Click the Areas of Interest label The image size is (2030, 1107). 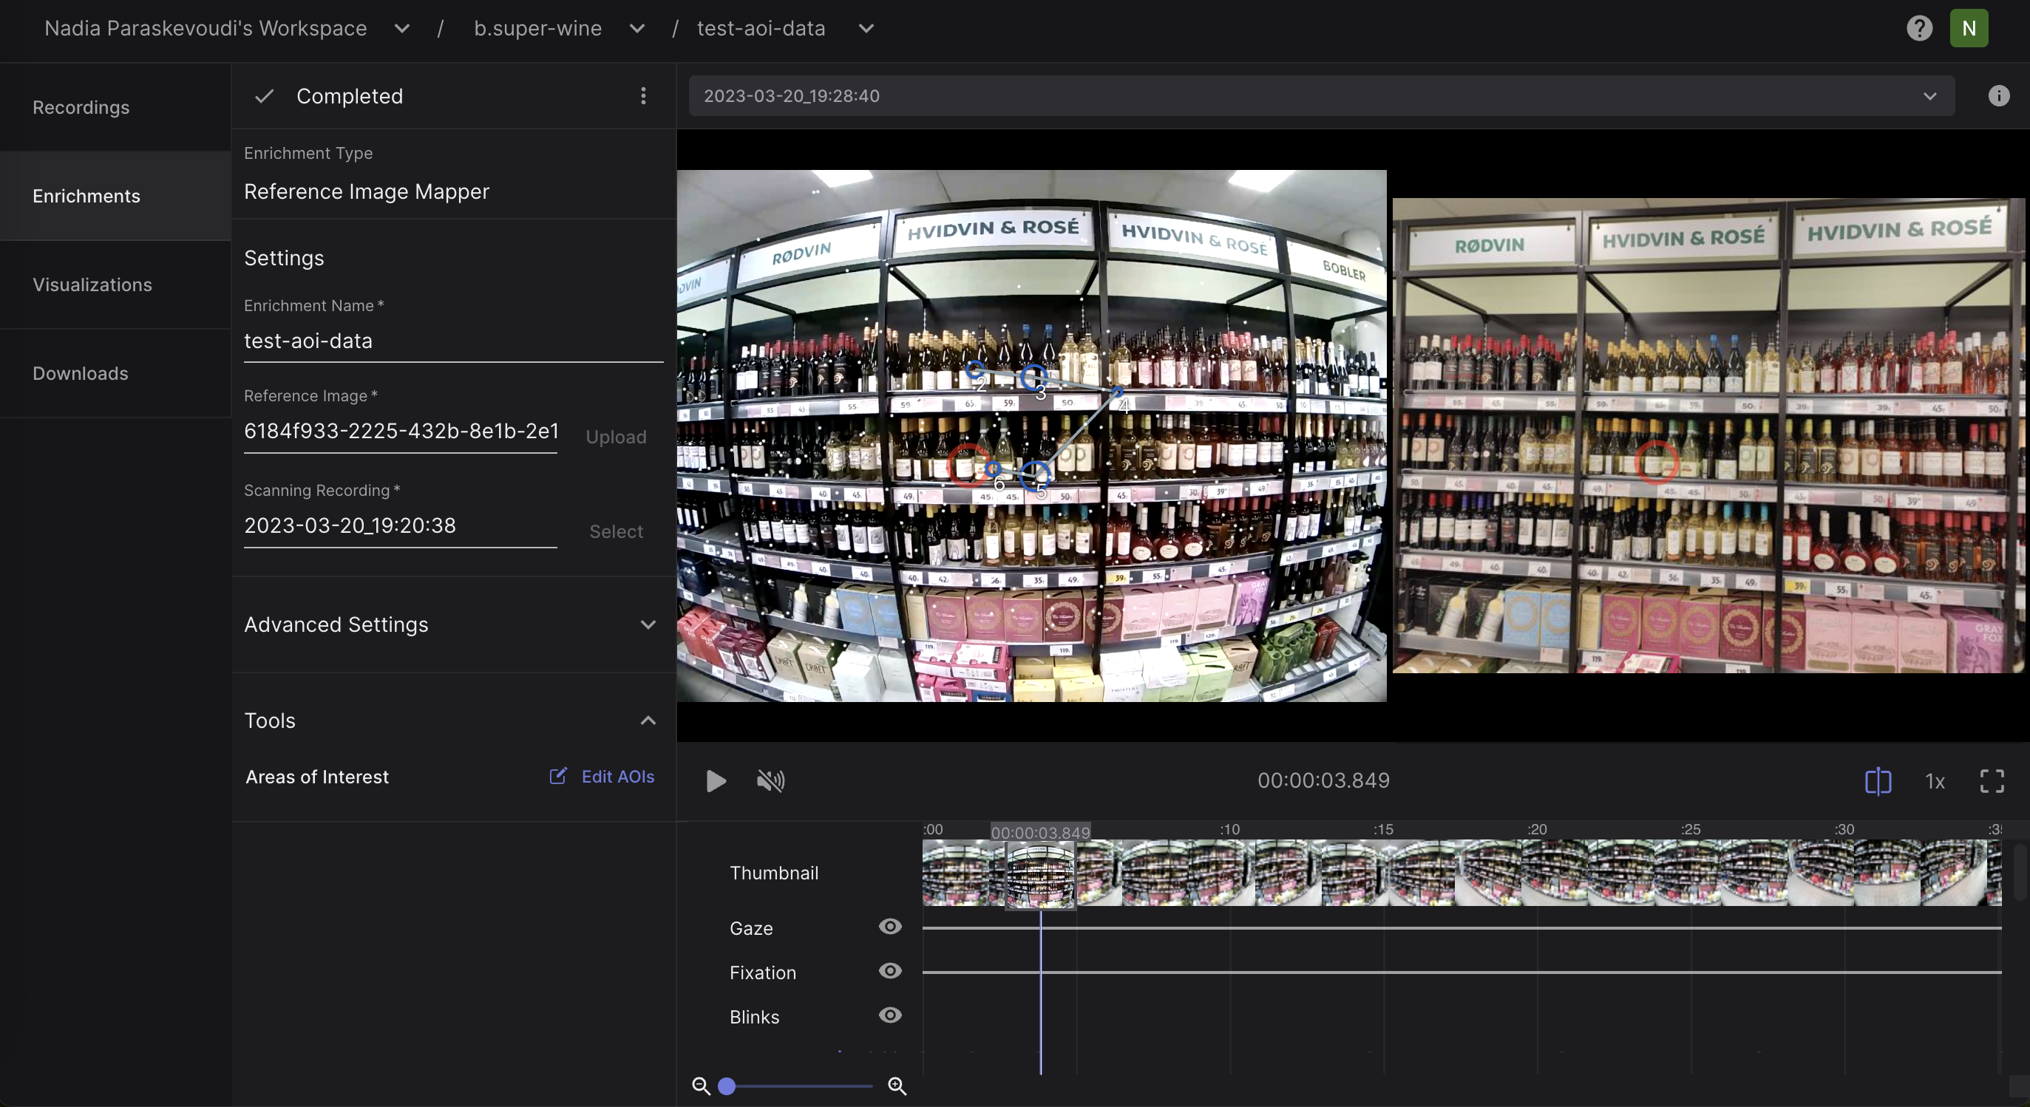(317, 776)
